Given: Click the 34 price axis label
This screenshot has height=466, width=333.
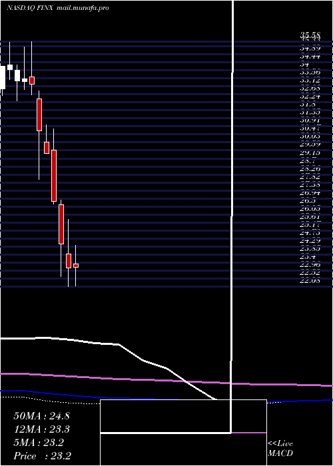Looking at the screenshot, I should point(305,64).
